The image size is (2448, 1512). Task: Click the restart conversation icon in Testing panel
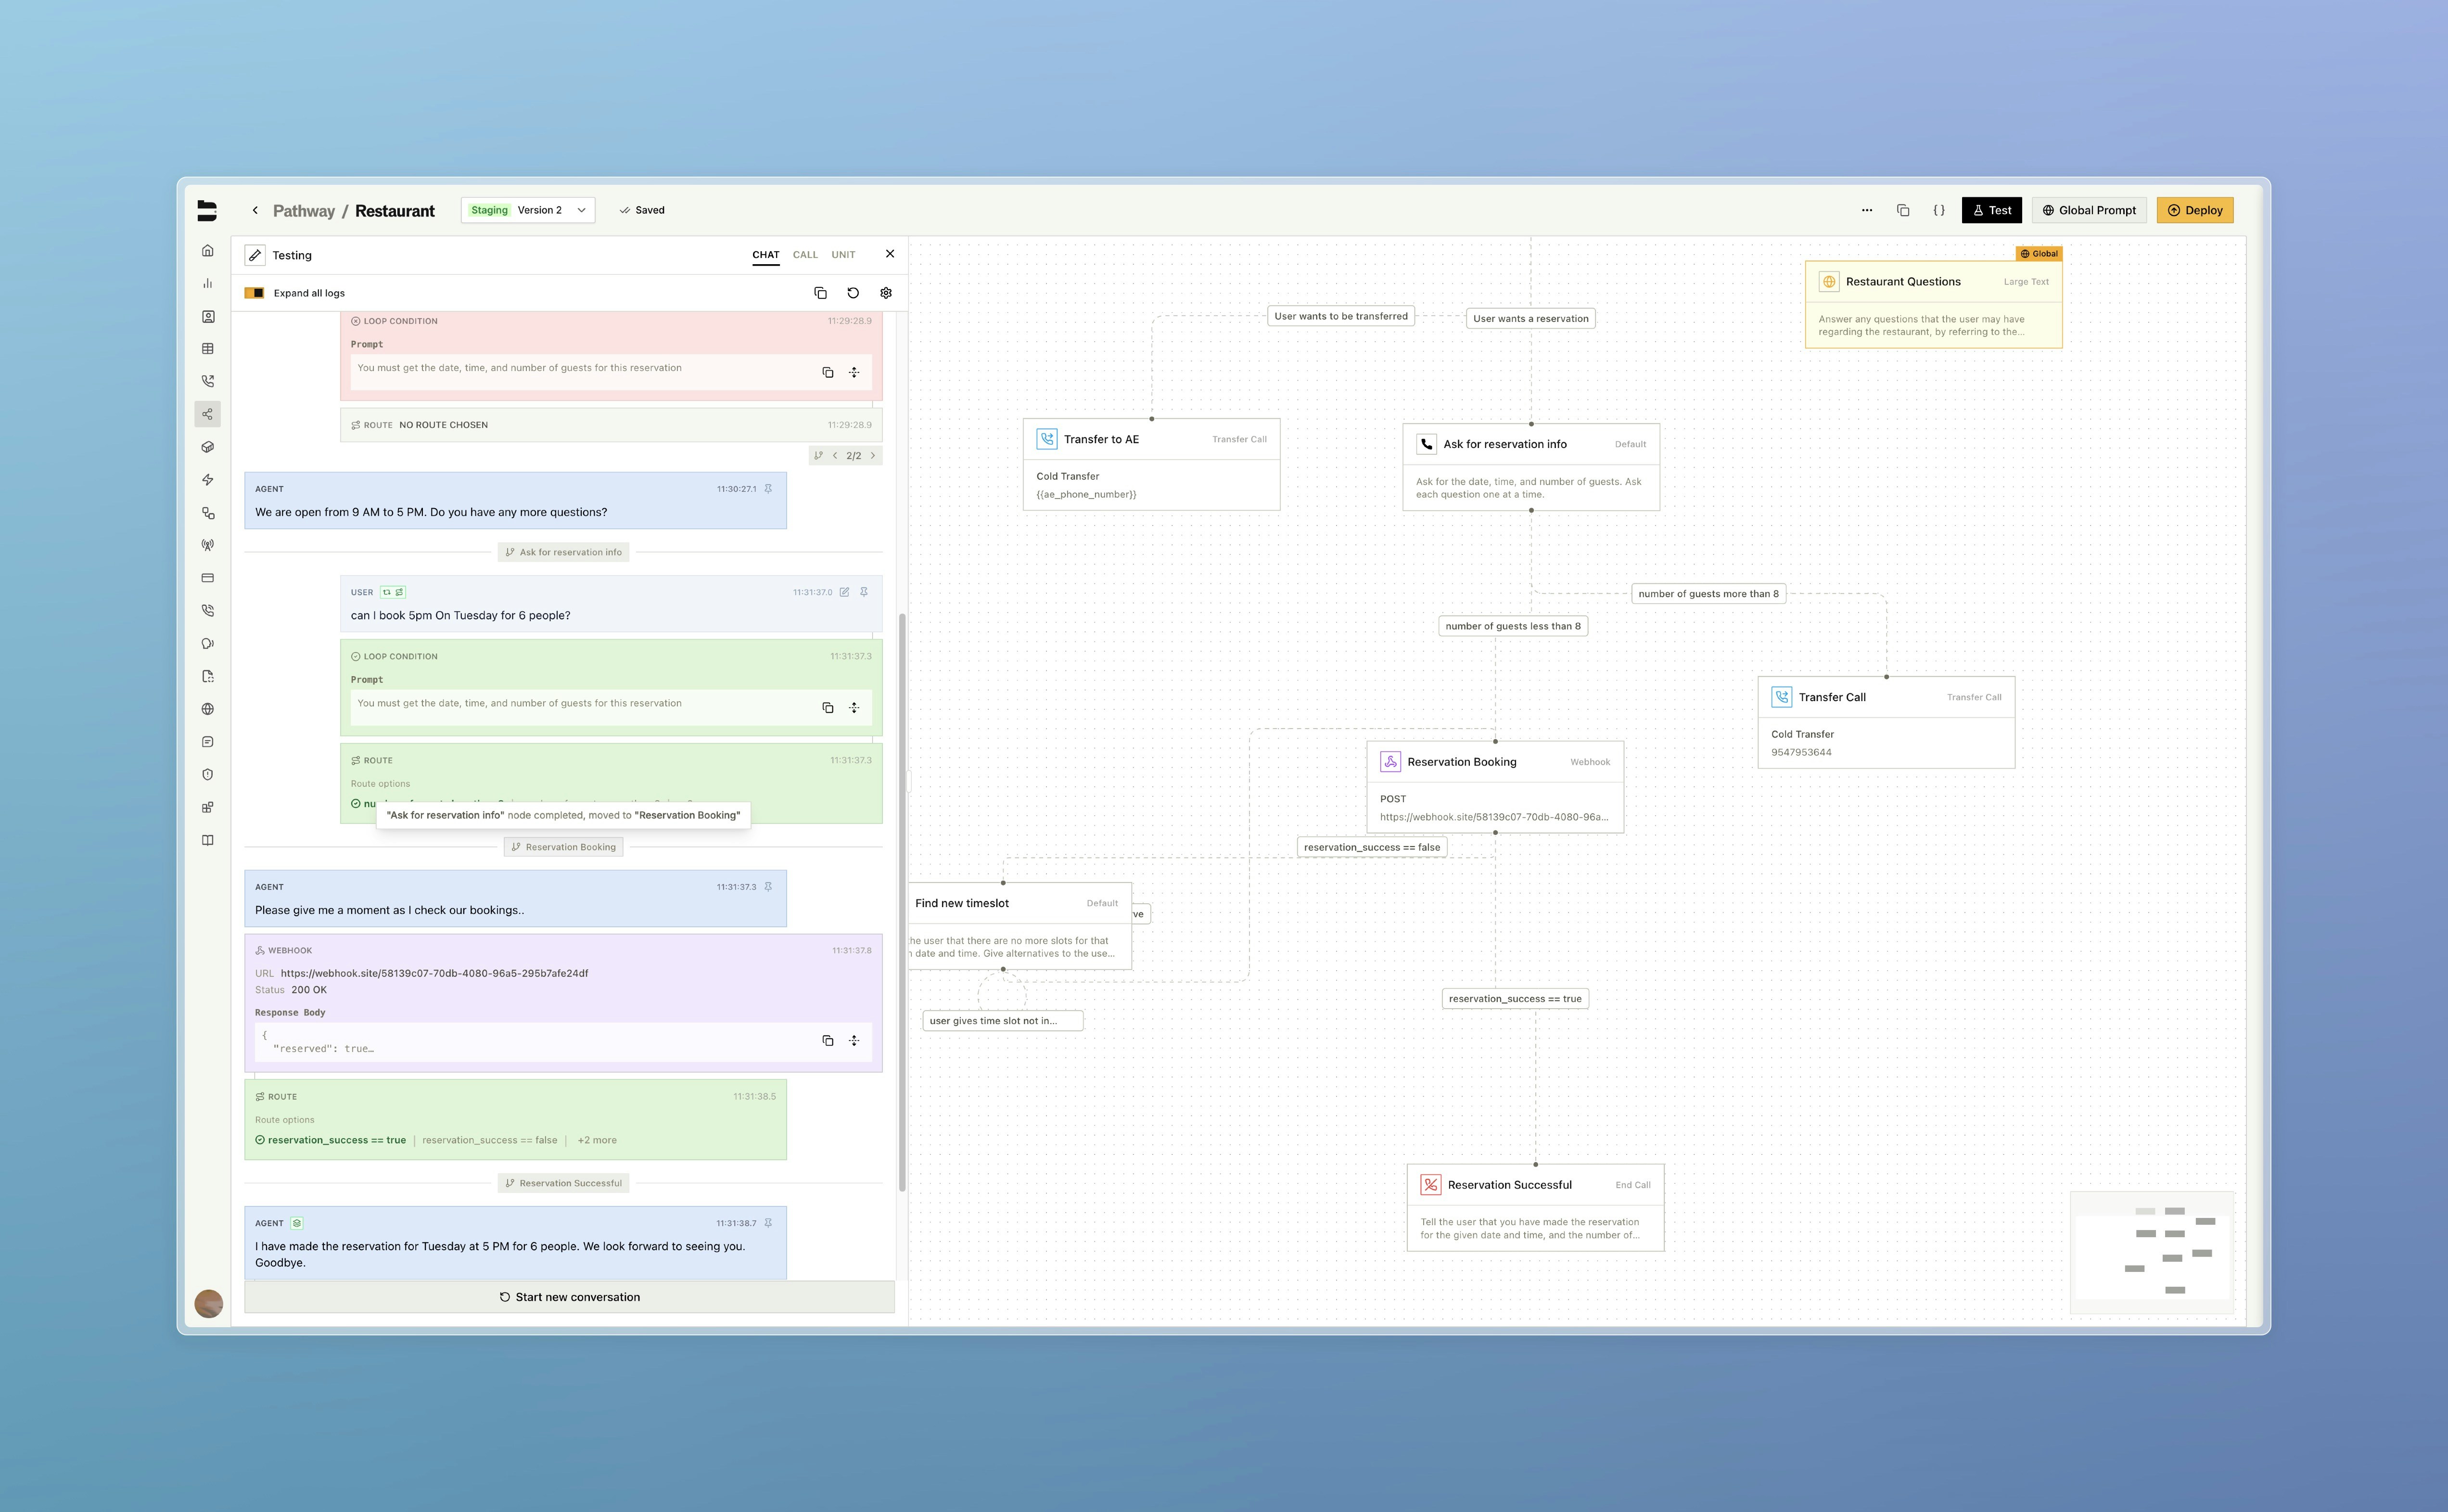pos(853,292)
